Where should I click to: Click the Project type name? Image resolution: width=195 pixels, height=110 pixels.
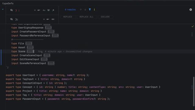coord(27,91)
